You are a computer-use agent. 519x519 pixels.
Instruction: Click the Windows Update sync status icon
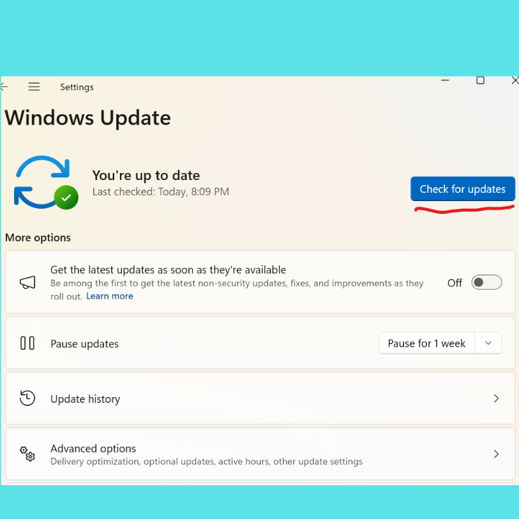[x=46, y=183]
